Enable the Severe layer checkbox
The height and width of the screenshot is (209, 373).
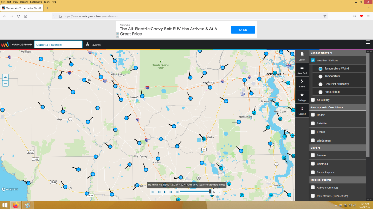(x=313, y=155)
